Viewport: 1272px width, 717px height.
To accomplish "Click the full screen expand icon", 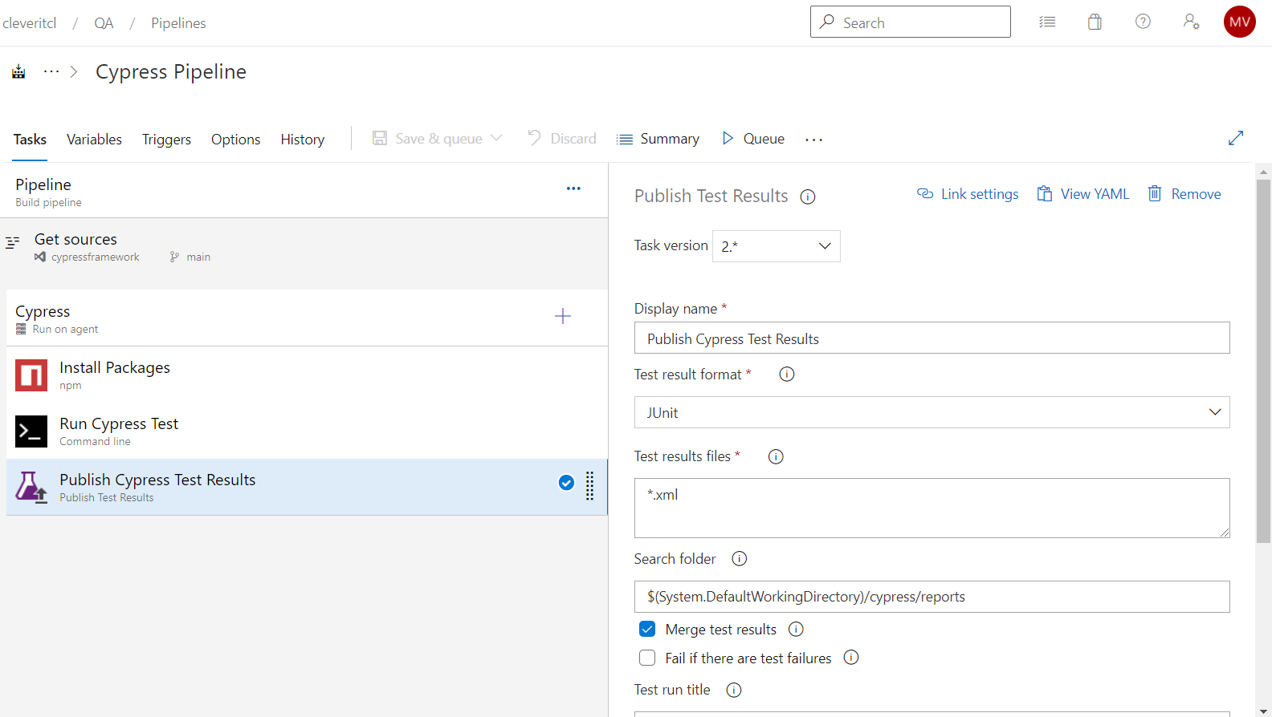I will (x=1236, y=139).
